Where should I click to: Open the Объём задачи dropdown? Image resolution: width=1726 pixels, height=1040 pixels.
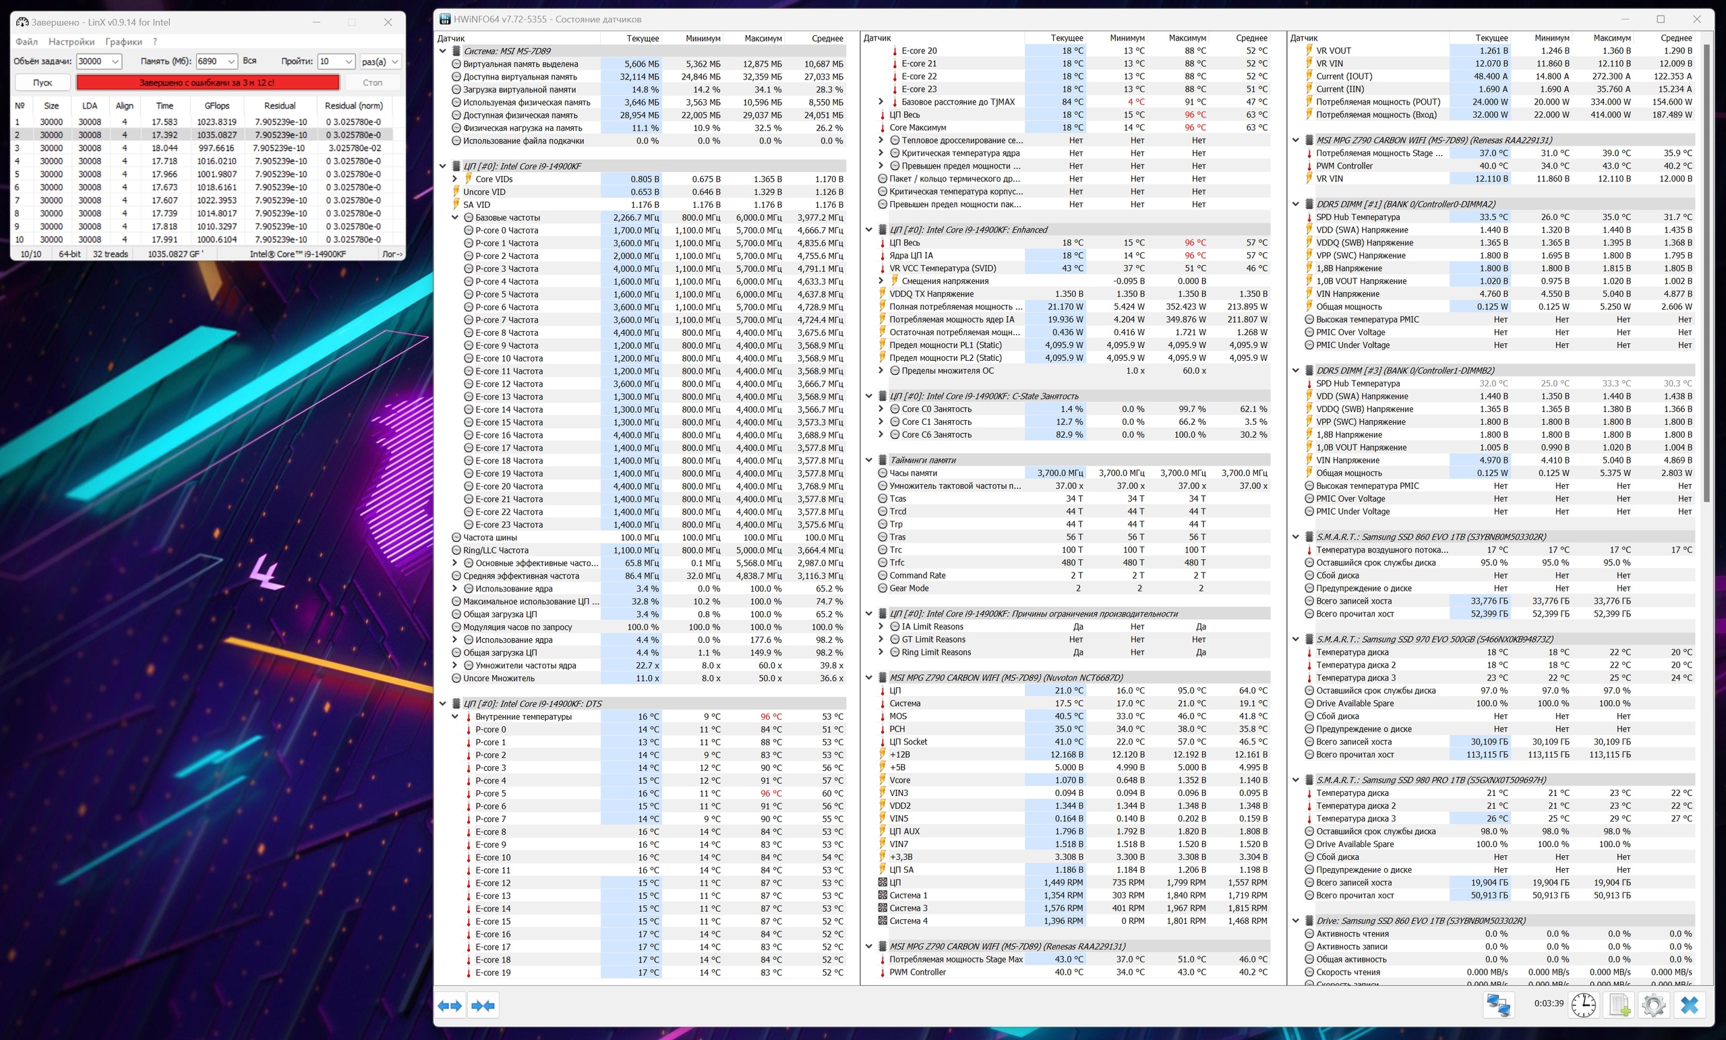[115, 61]
